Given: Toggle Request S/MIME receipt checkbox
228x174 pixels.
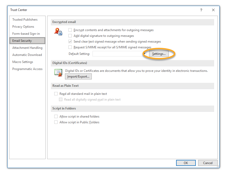Looking at the screenshot, I should [x=70, y=47].
